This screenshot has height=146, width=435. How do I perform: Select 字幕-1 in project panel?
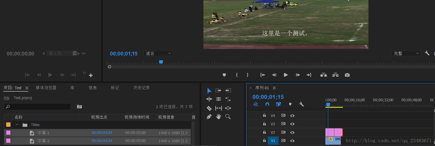(43, 133)
